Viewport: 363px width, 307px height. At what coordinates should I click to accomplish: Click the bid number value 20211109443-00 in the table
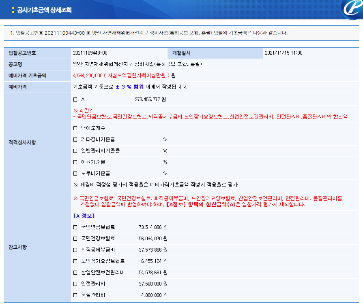click(90, 53)
